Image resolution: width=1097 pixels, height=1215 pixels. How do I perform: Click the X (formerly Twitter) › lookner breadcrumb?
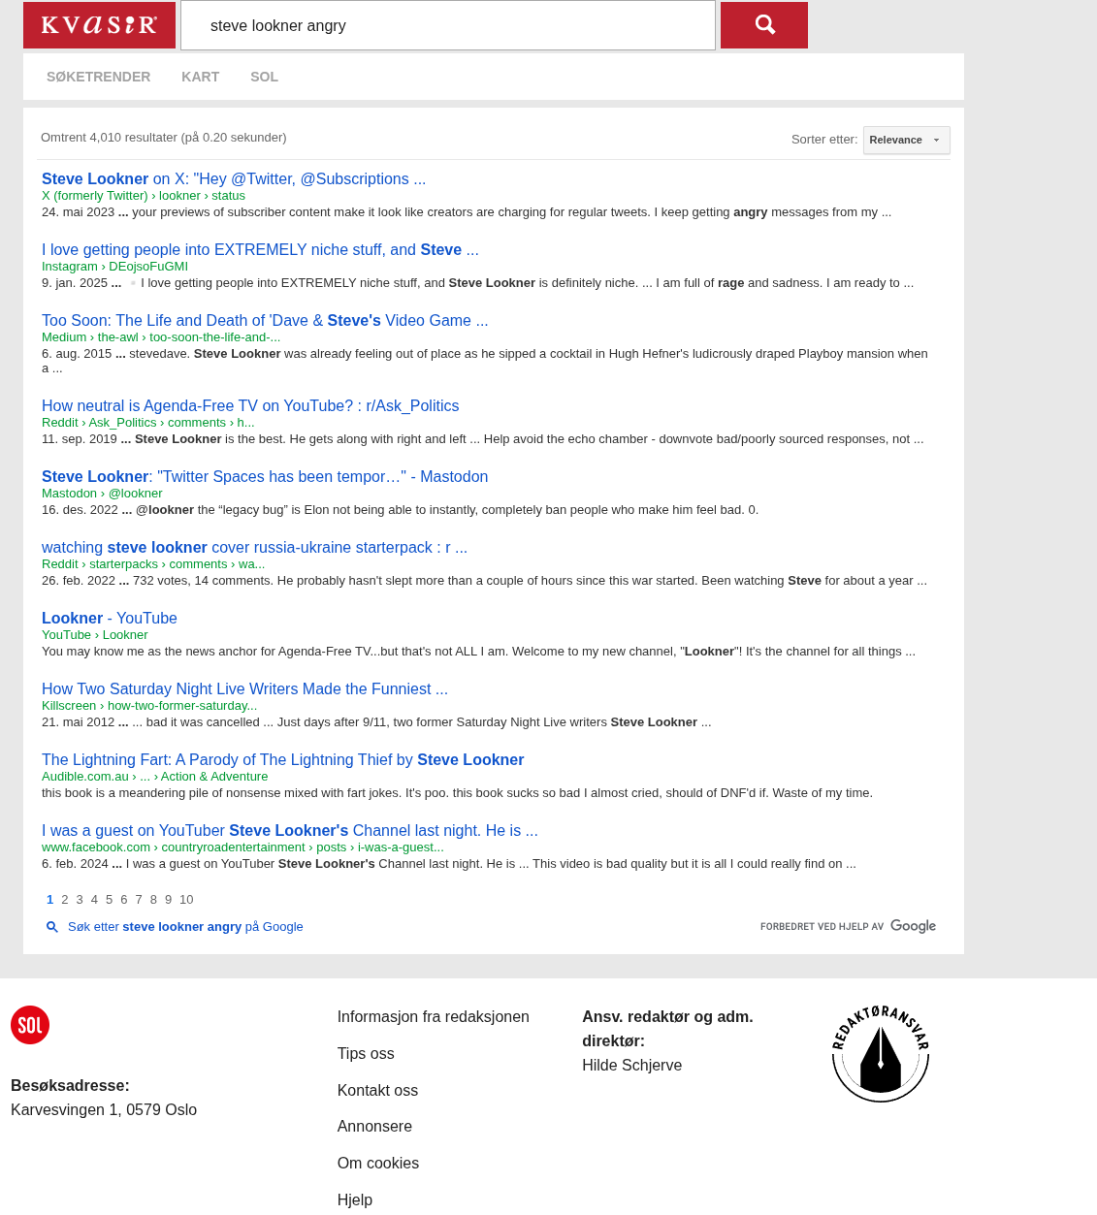pyautogui.click(x=144, y=196)
